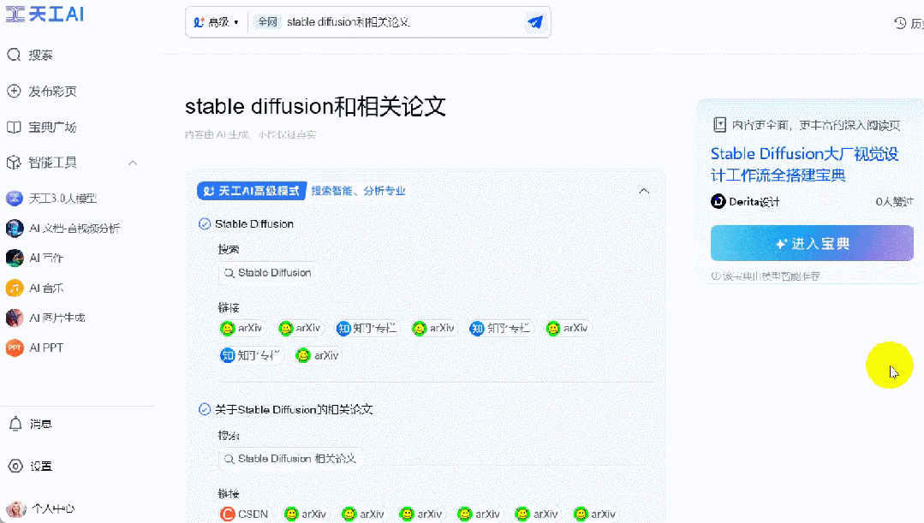View search history via the clock icon
This screenshot has width=924, height=523.
click(899, 23)
